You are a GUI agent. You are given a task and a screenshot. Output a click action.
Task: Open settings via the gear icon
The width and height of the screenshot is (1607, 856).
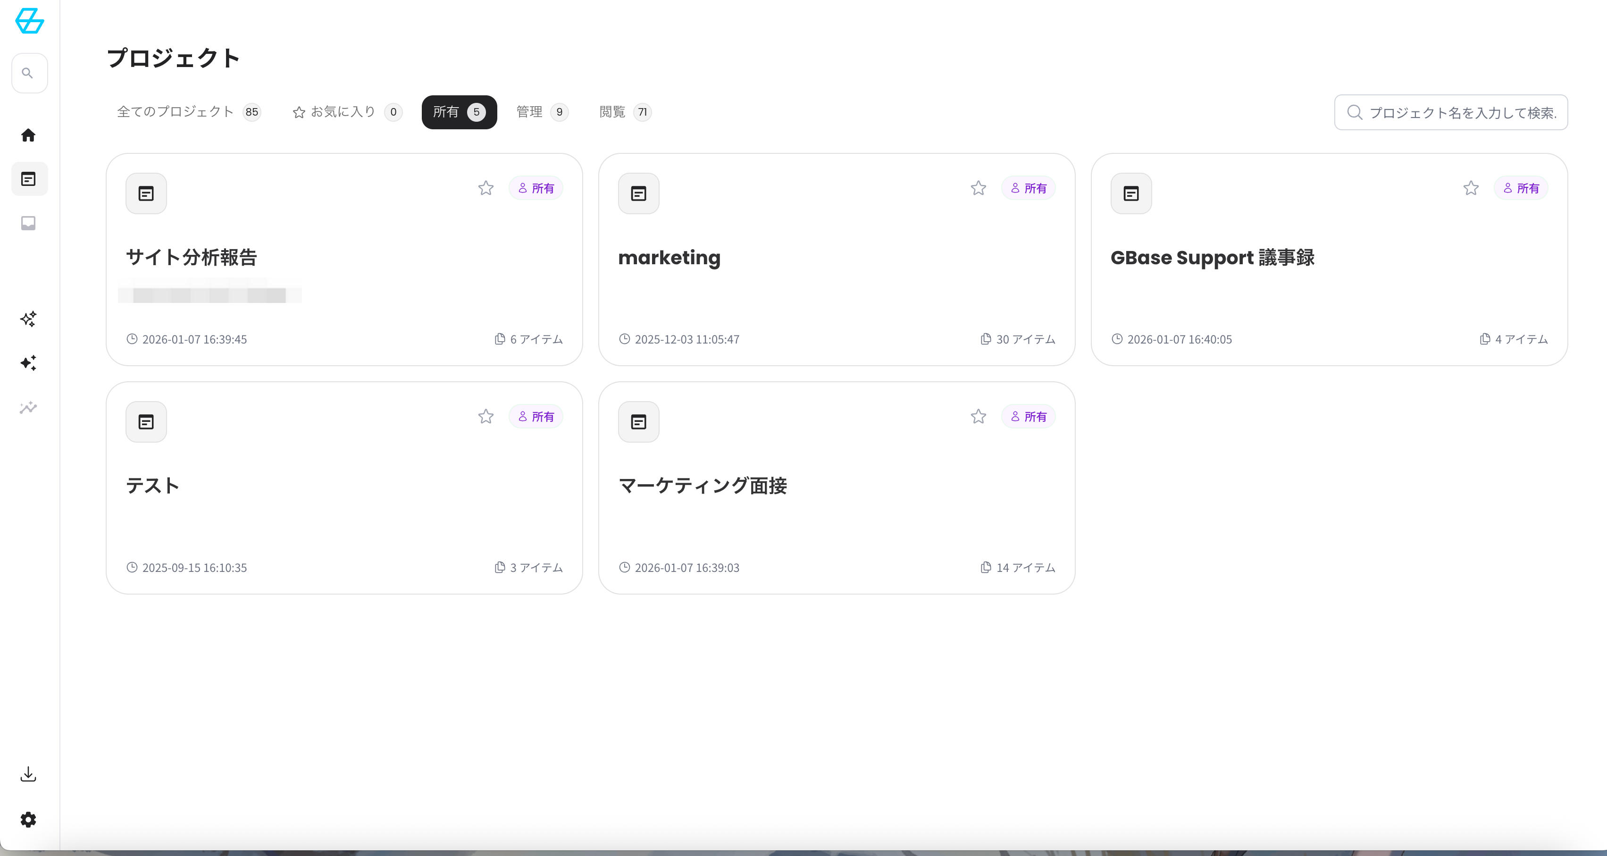(x=28, y=819)
